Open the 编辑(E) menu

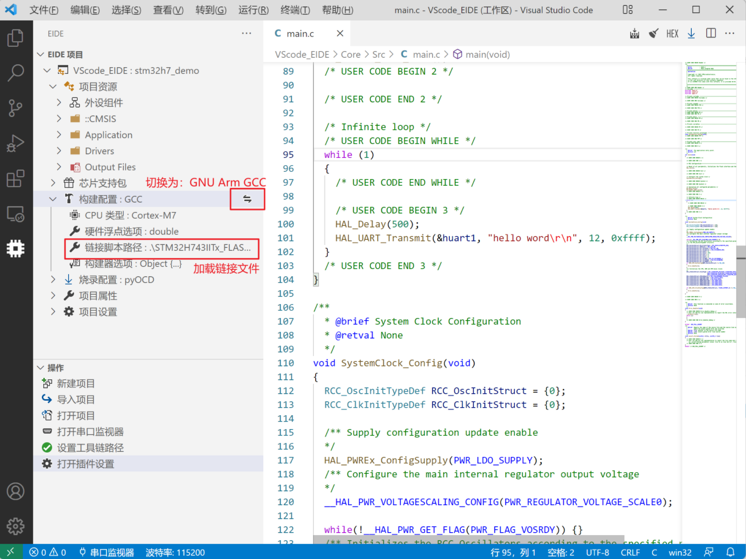(85, 10)
